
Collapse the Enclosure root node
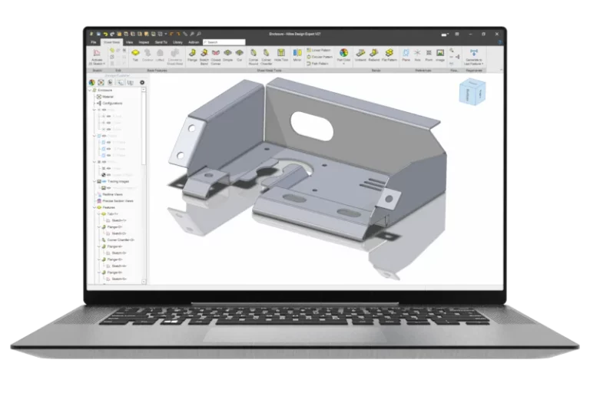coord(90,91)
